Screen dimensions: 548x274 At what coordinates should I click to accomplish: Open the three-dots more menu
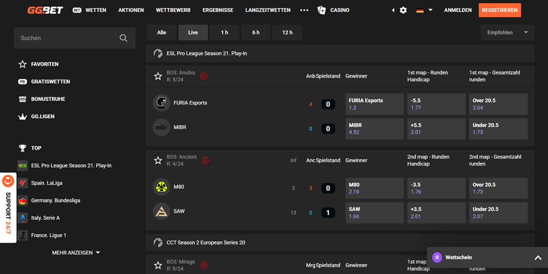point(304,10)
